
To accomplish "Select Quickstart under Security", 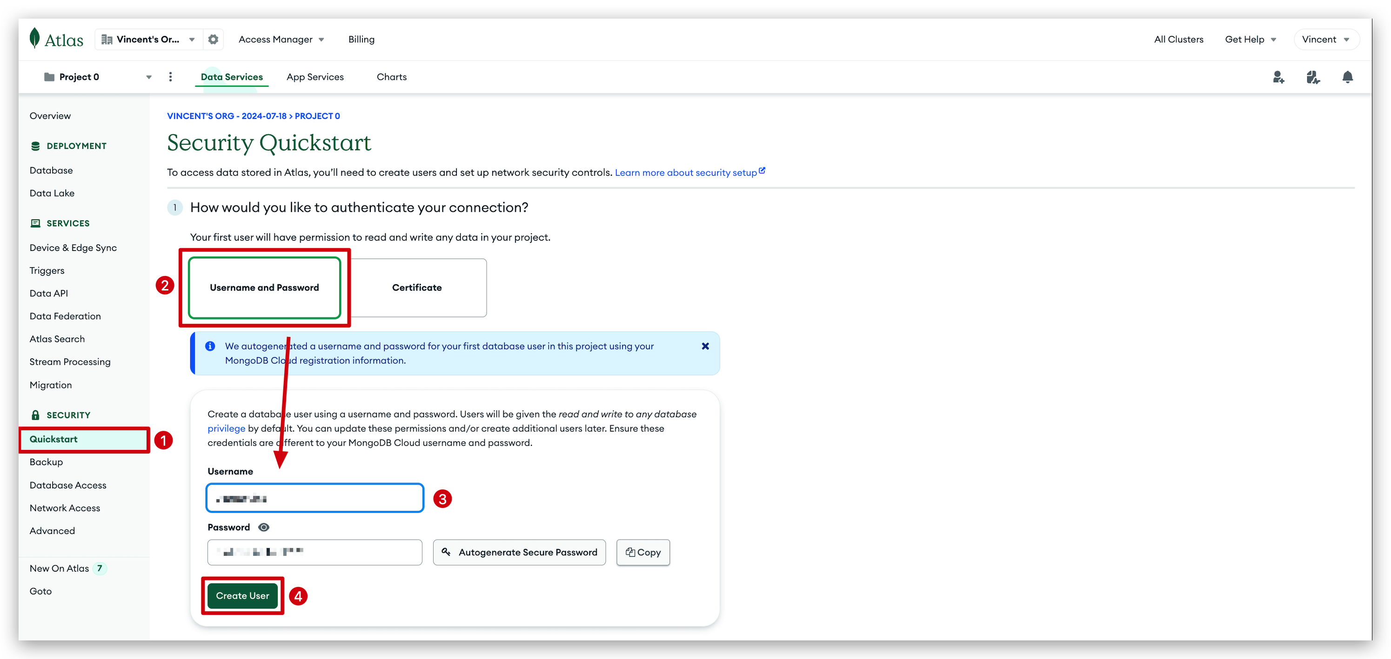I will pos(84,440).
